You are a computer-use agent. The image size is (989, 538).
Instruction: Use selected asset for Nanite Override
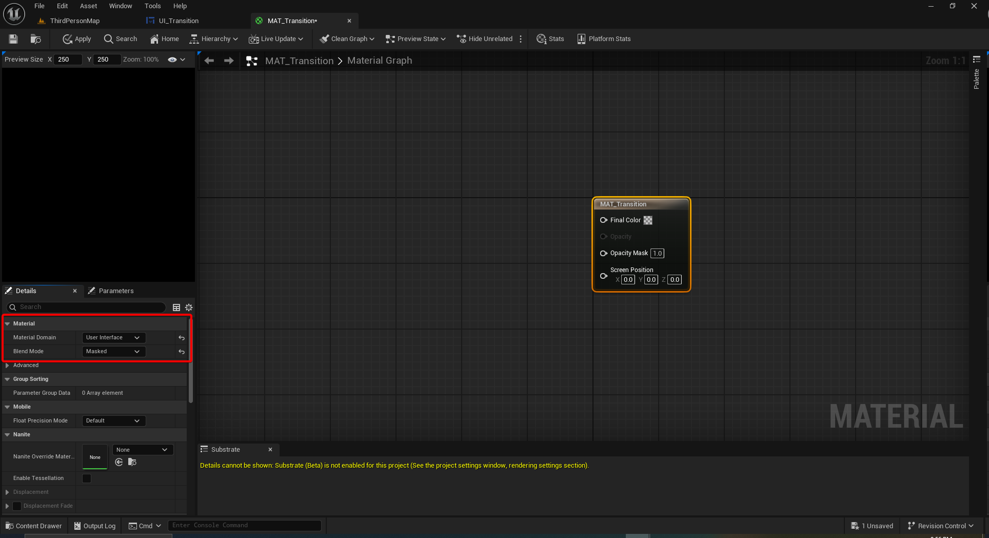pos(119,463)
